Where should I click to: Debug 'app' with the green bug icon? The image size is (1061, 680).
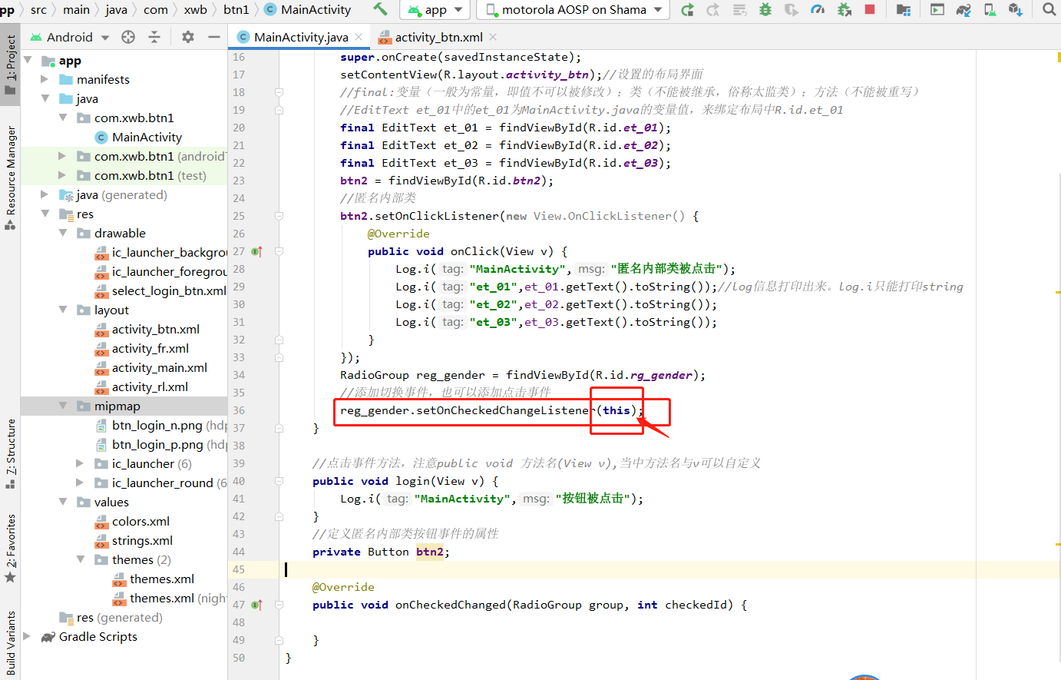[766, 10]
